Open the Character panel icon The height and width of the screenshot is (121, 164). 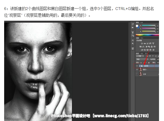click(133, 40)
